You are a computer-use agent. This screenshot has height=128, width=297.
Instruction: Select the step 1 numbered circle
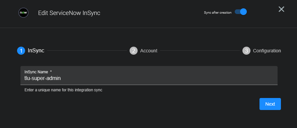(x=21, y=51)
